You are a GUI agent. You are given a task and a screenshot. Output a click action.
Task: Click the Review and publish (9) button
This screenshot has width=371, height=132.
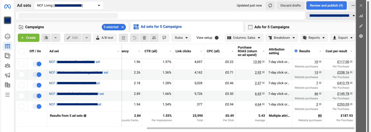pyautogui.click(x=326, y=5)
